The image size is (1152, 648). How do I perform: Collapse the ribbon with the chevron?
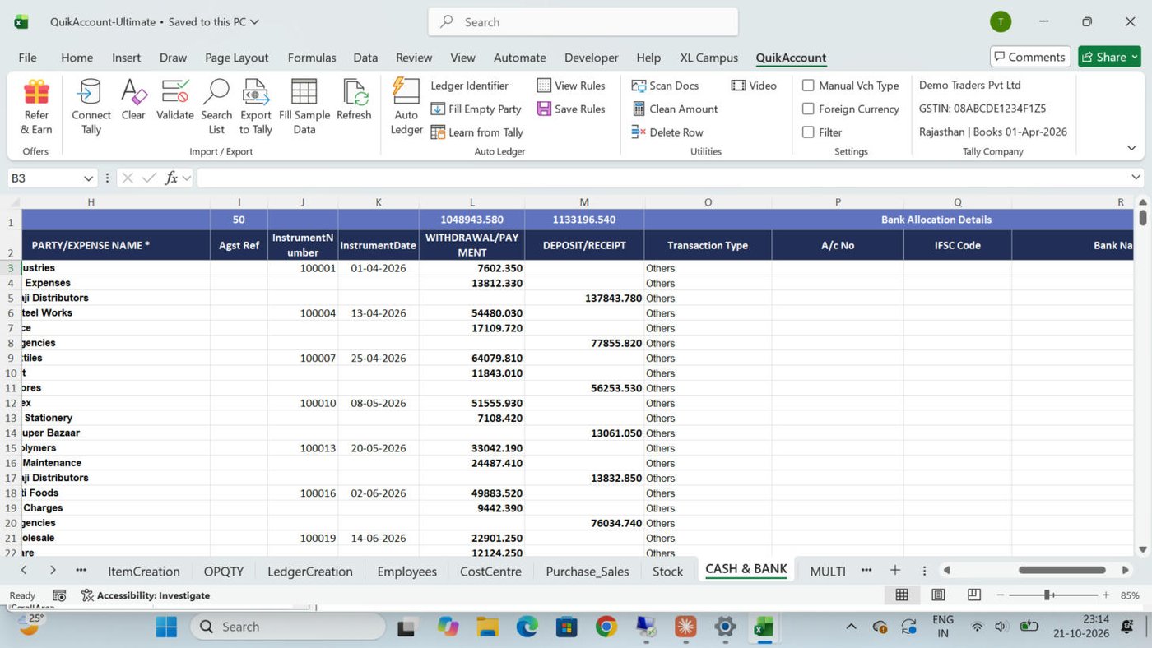tap(1131, 148)
